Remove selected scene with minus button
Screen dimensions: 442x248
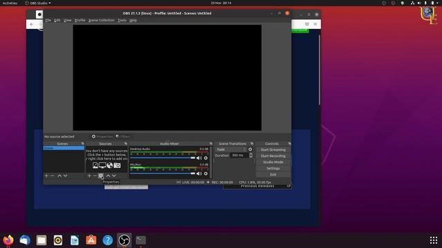[x=52, y=176]
